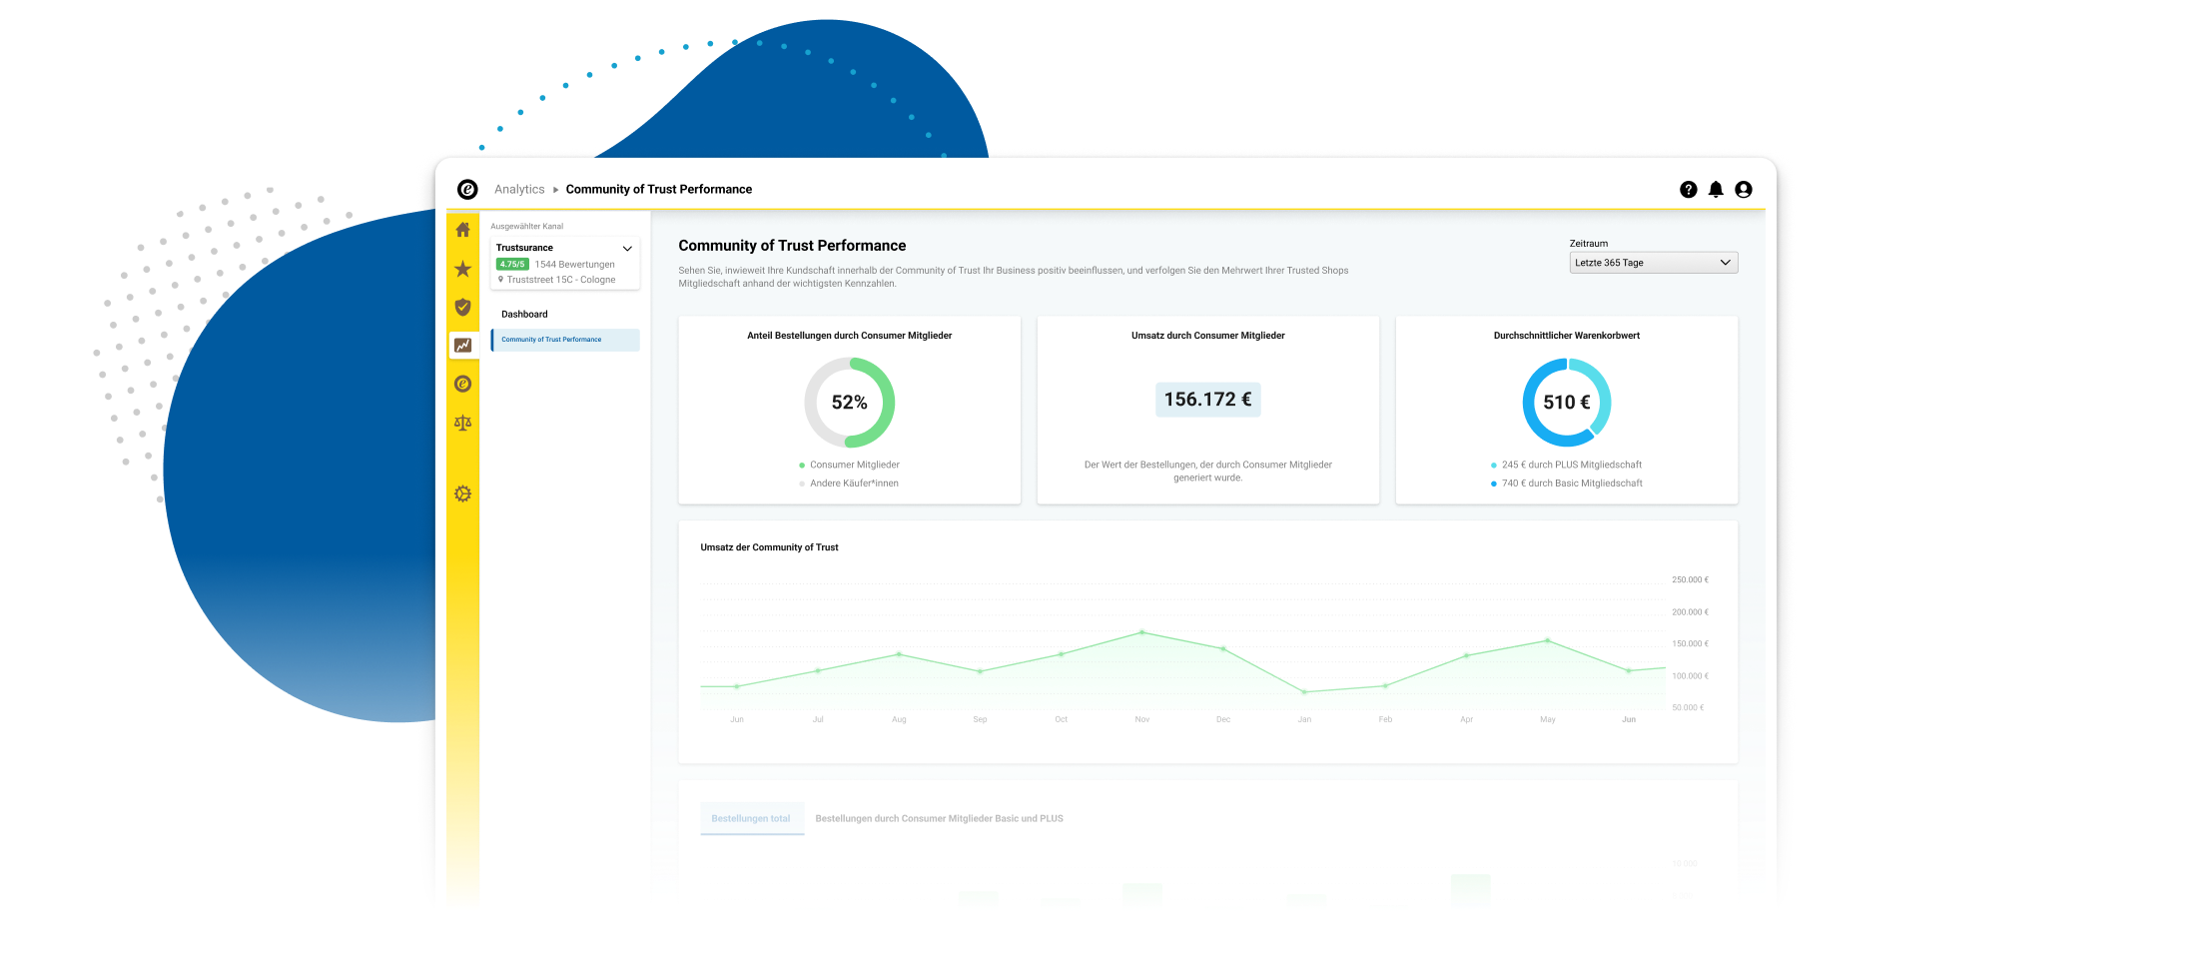Switch to Bestellungen durch Consumer Mitglieder Basic und PLUS tab
Screen dimensions: 2212x967
[x=939, y=818]
